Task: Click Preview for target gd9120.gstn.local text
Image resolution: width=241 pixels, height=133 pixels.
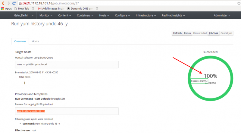Action: point(34,104)
